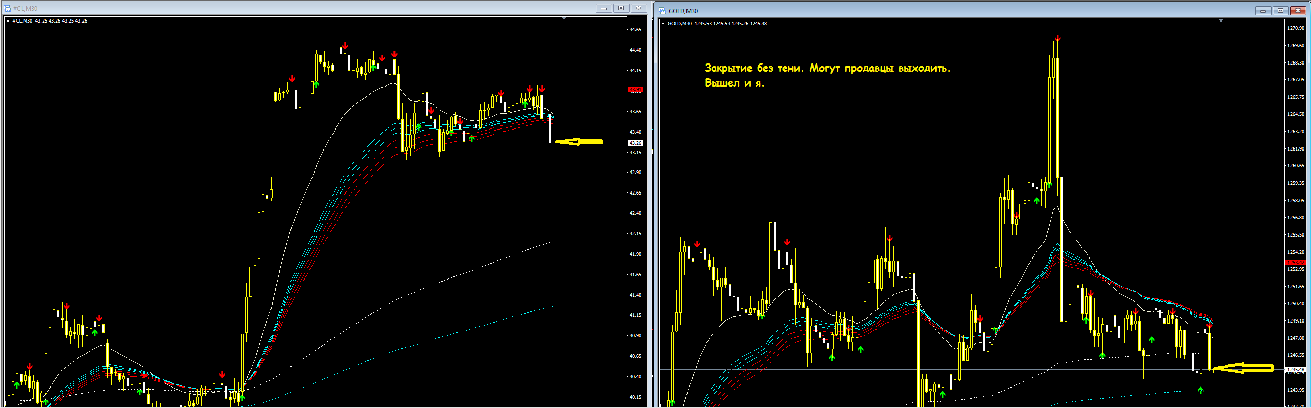Select the red level label on GOLD axis
Viewport: 1311px width, 408px height.
tap(1296, 263)
